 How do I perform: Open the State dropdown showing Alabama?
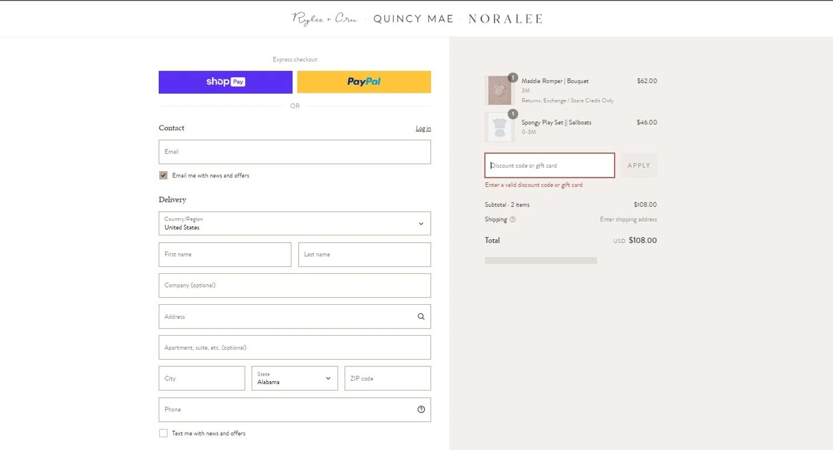pos(295,379)
